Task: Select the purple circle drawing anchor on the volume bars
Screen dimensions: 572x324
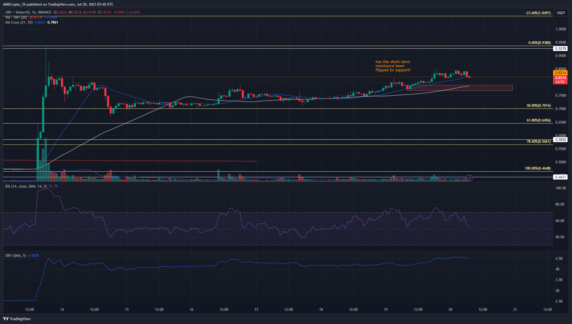Action: (x=469, y=178)
